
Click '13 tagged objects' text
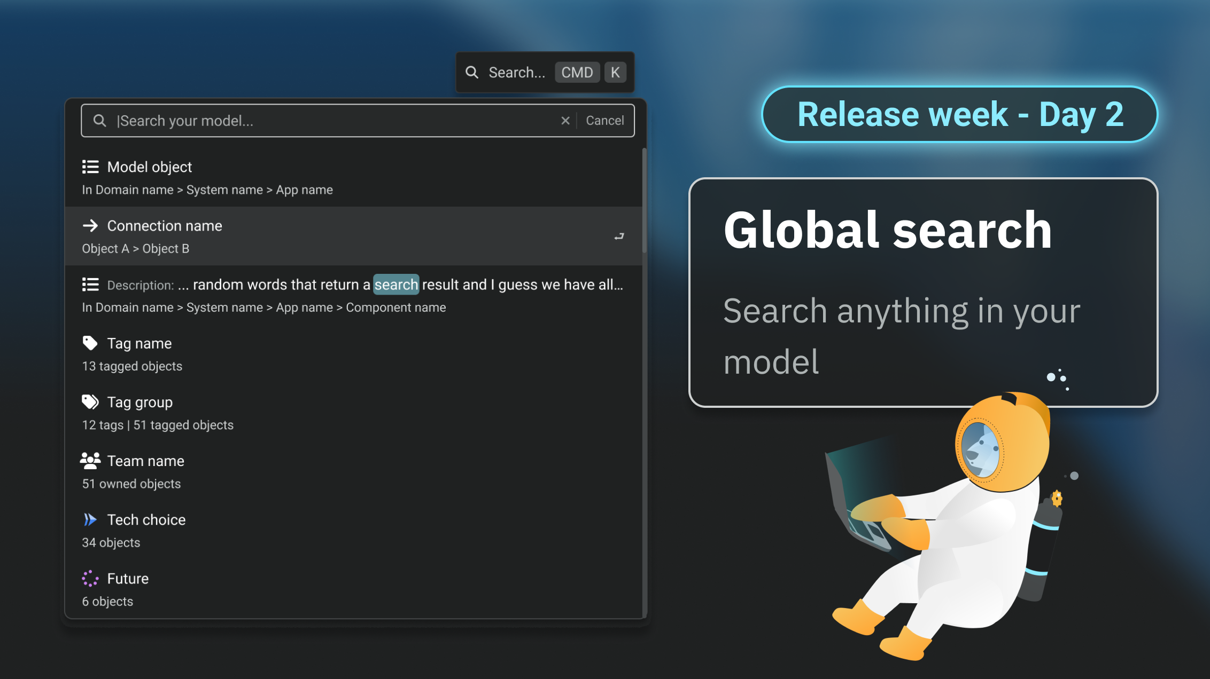tap(132, 366)
